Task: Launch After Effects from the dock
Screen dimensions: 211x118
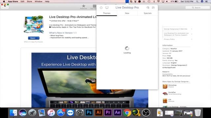Action: [x=117, y=112]
